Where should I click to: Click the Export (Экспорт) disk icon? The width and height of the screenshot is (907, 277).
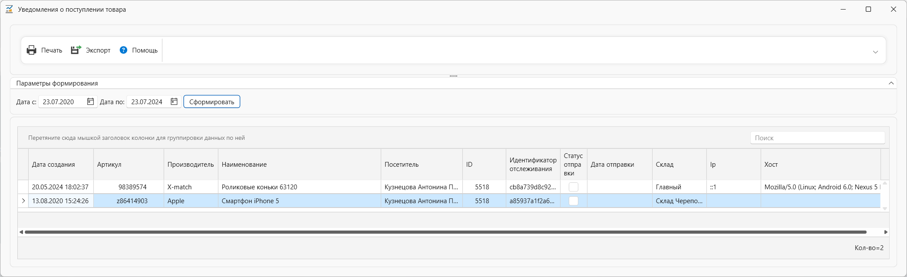[76, 50]
